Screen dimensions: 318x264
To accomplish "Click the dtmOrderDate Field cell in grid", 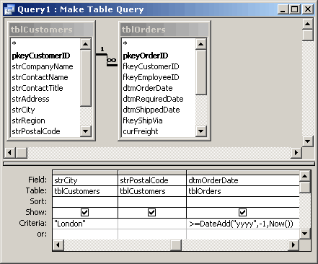I will click(243, 180).
